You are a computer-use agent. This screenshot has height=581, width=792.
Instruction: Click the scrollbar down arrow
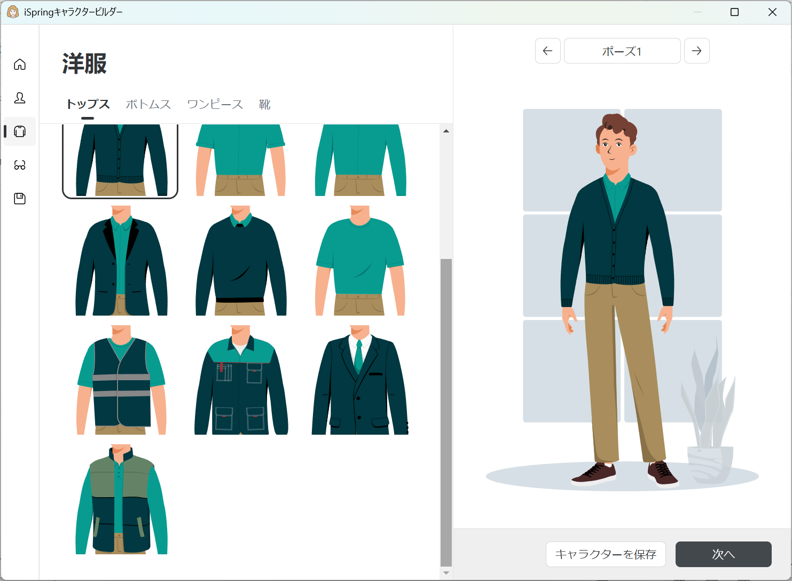pyautogui.click(x=445, y=574)
